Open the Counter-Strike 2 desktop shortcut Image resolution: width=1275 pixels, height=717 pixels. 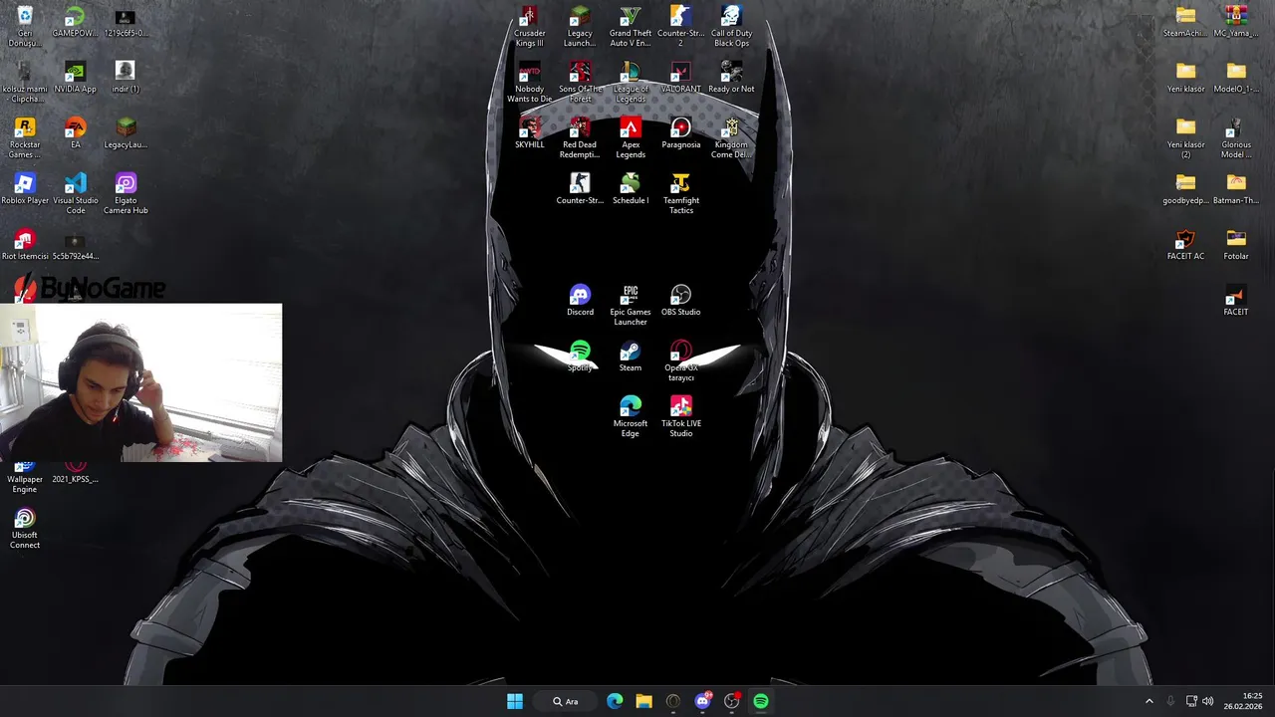(680, 27)
